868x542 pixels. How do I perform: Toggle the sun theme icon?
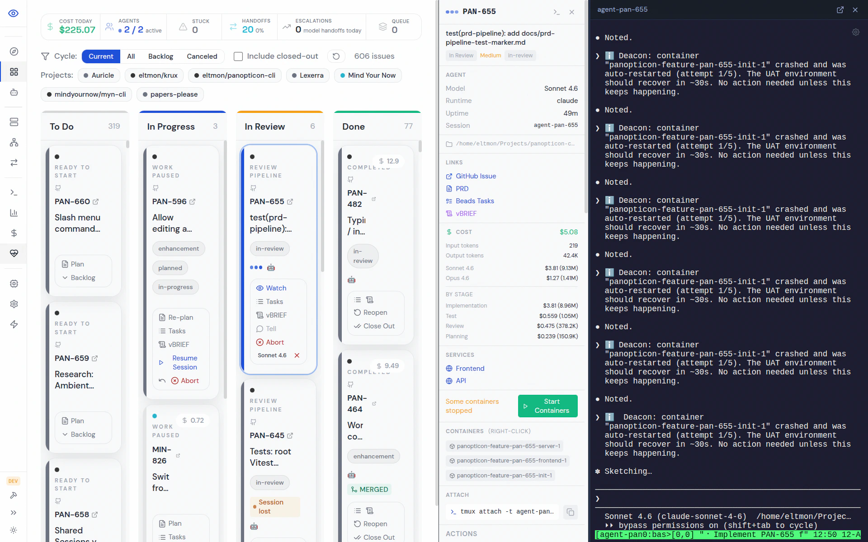14,530
